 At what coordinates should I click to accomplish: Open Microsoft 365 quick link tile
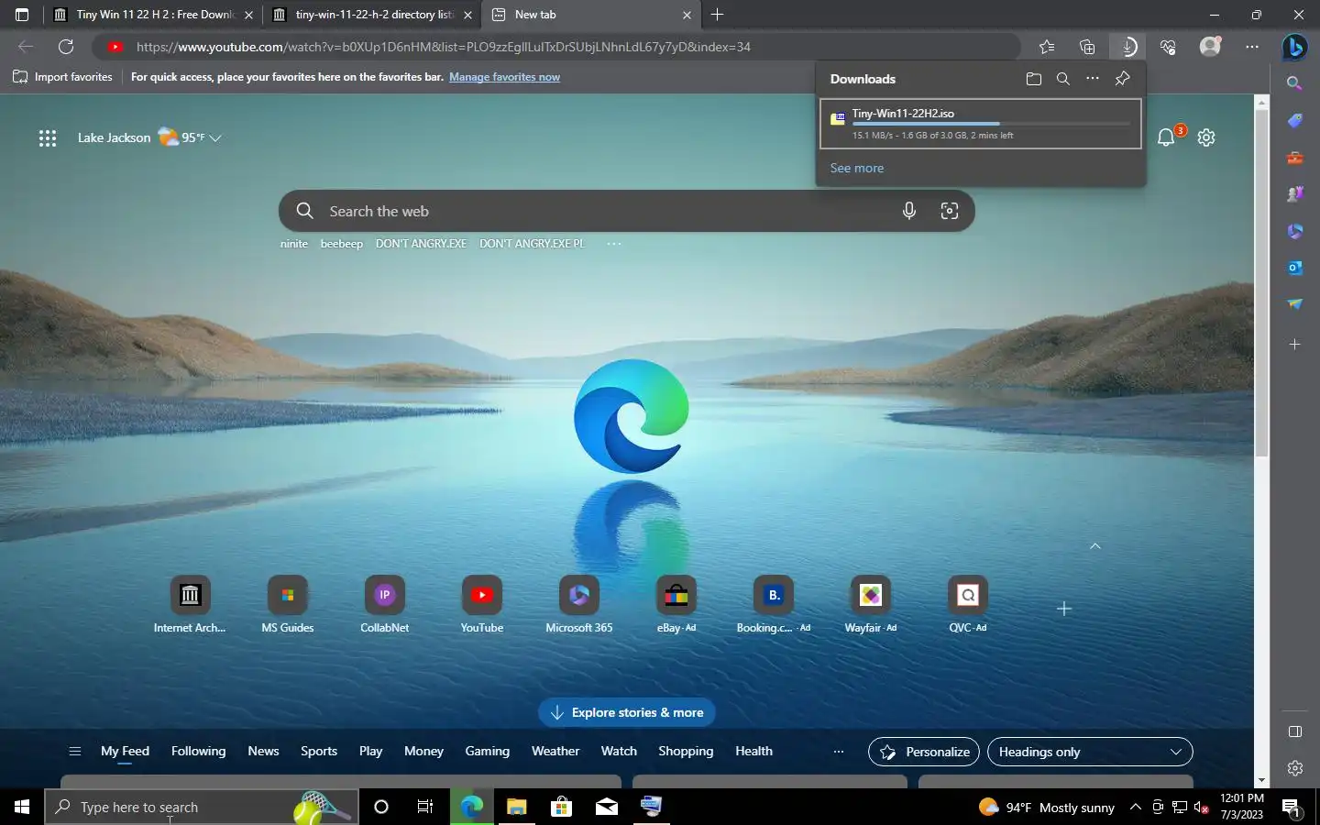coord(579,605)
